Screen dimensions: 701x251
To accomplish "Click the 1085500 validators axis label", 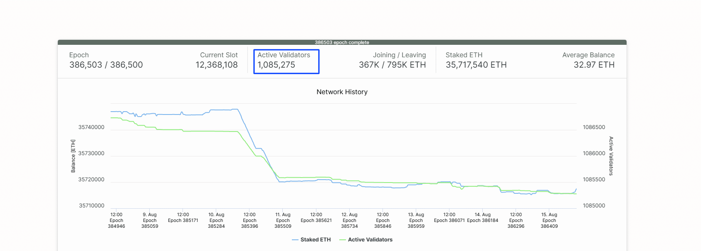I will click(594, 180).
